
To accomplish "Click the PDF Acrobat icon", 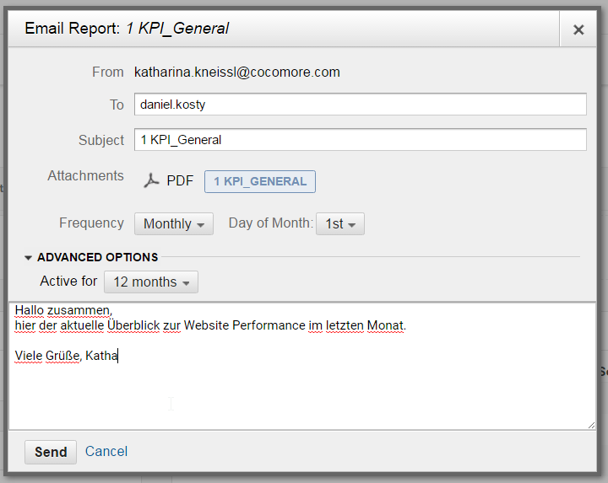I will 151,180.
